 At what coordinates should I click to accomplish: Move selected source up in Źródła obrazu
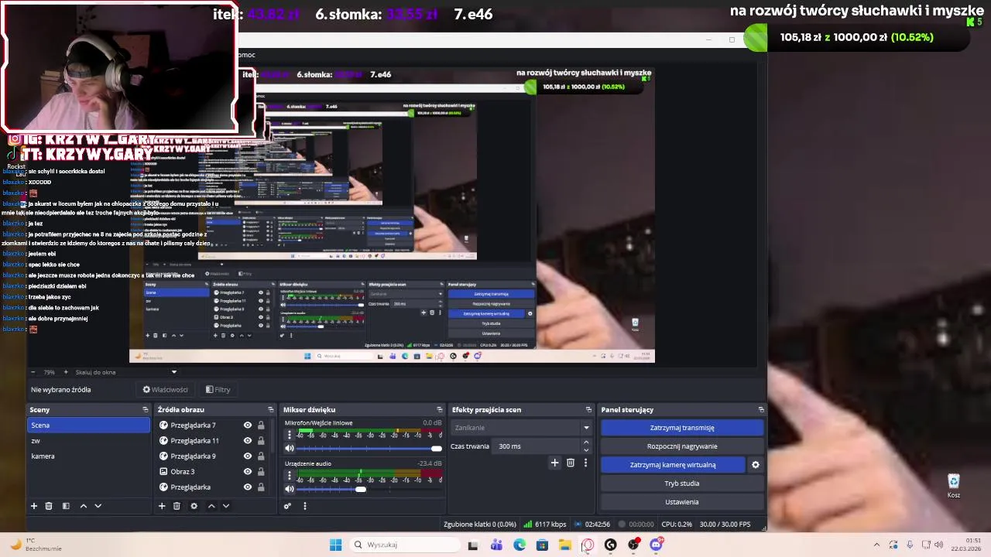tap(211, 506)
